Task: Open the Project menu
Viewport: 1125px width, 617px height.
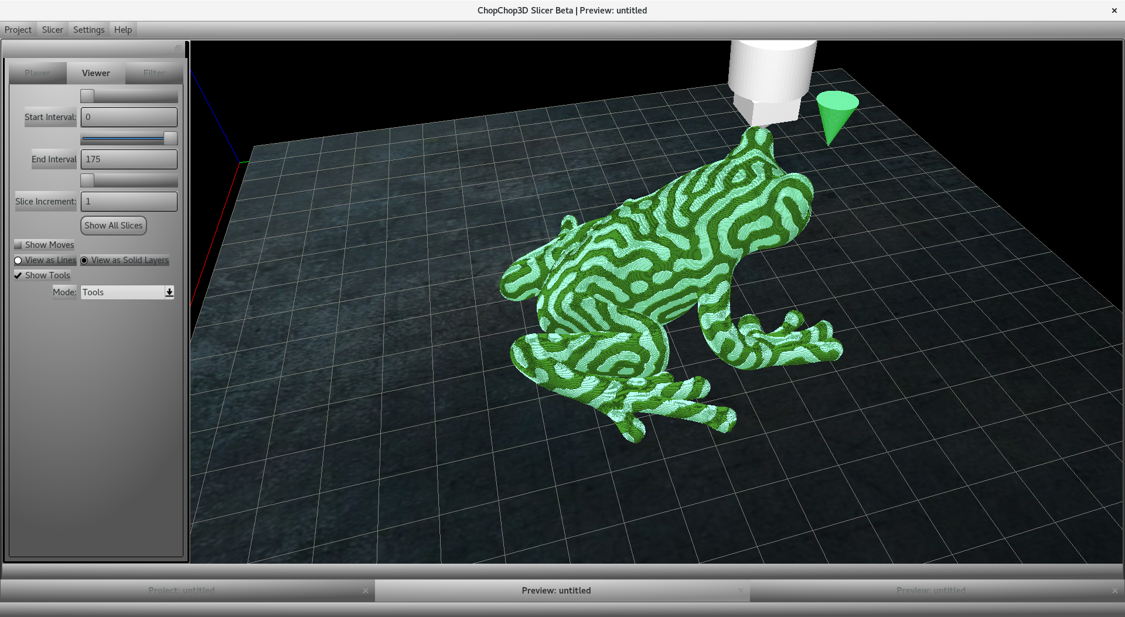Action: click(18, 30)
